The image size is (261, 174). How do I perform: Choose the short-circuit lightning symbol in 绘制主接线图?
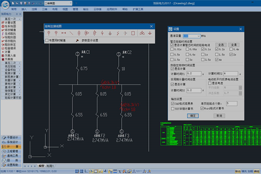point(118,33)
